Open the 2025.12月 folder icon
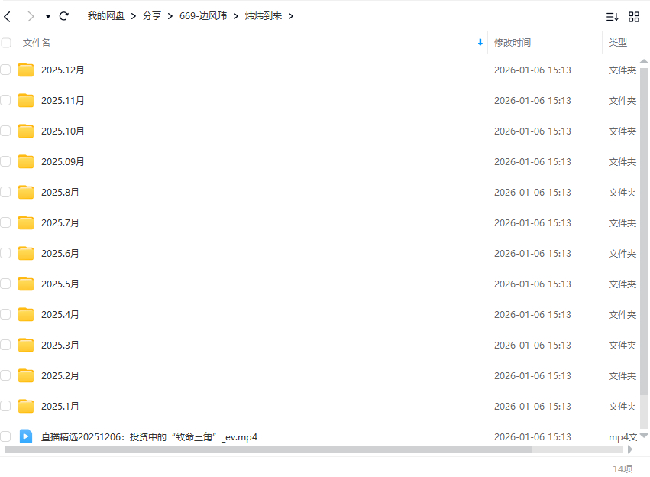Viewport: 650px width, 477px height. pyautogui.click(x=26, y=70)
